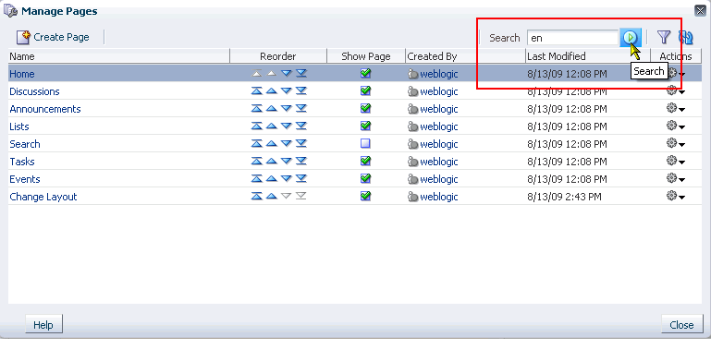
Task: Uncheck Show Page for Change Layout
Action: [x=365, y=196]
